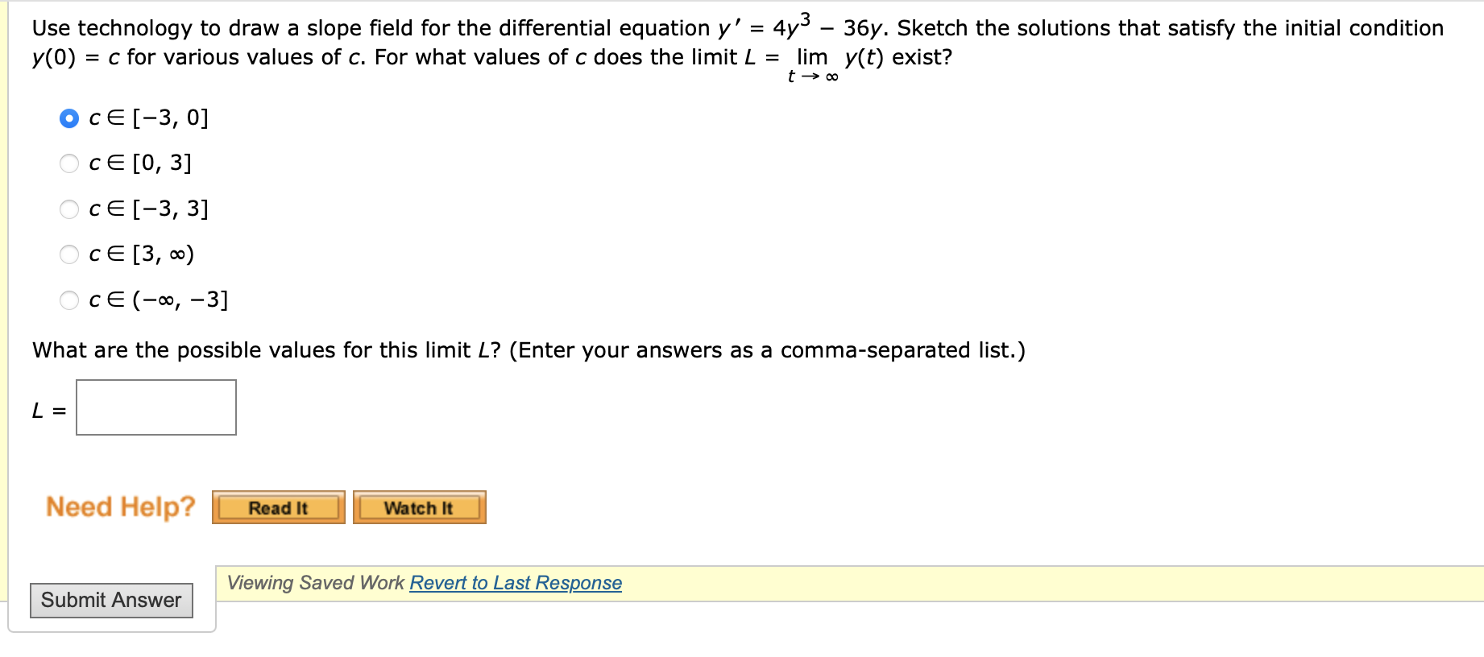1484x657 pixels.
Task: Select the radio button for c ∈ (−∞, −3]
Action: coord(68,300)
